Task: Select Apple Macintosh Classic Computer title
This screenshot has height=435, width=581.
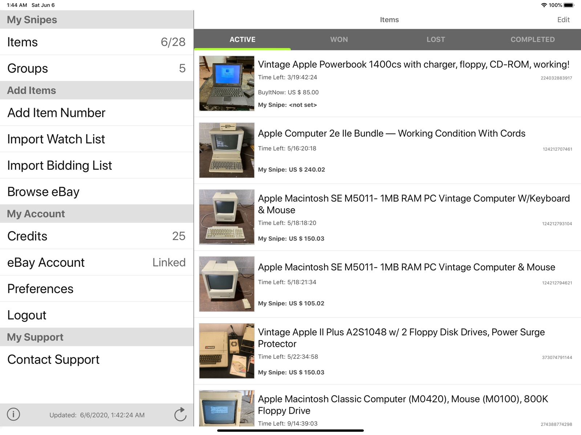Action: tap(403, 405)
